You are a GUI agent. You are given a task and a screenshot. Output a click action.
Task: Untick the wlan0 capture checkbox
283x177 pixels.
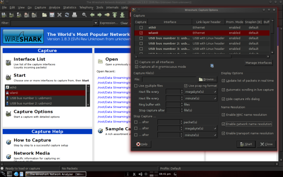point(141,33)
